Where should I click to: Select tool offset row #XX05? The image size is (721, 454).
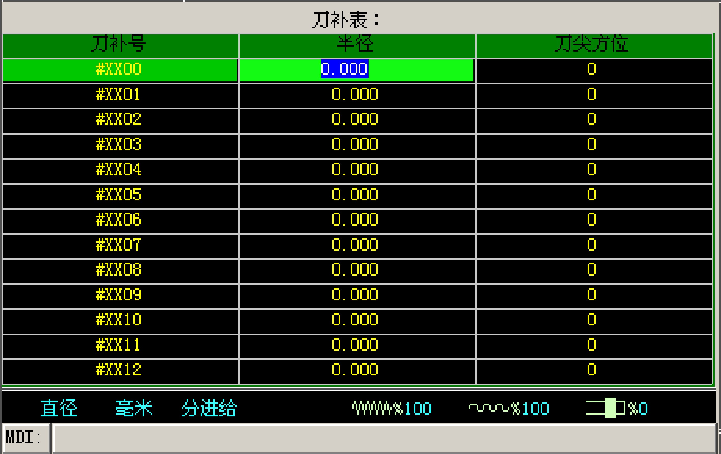(x=120, y=196)
